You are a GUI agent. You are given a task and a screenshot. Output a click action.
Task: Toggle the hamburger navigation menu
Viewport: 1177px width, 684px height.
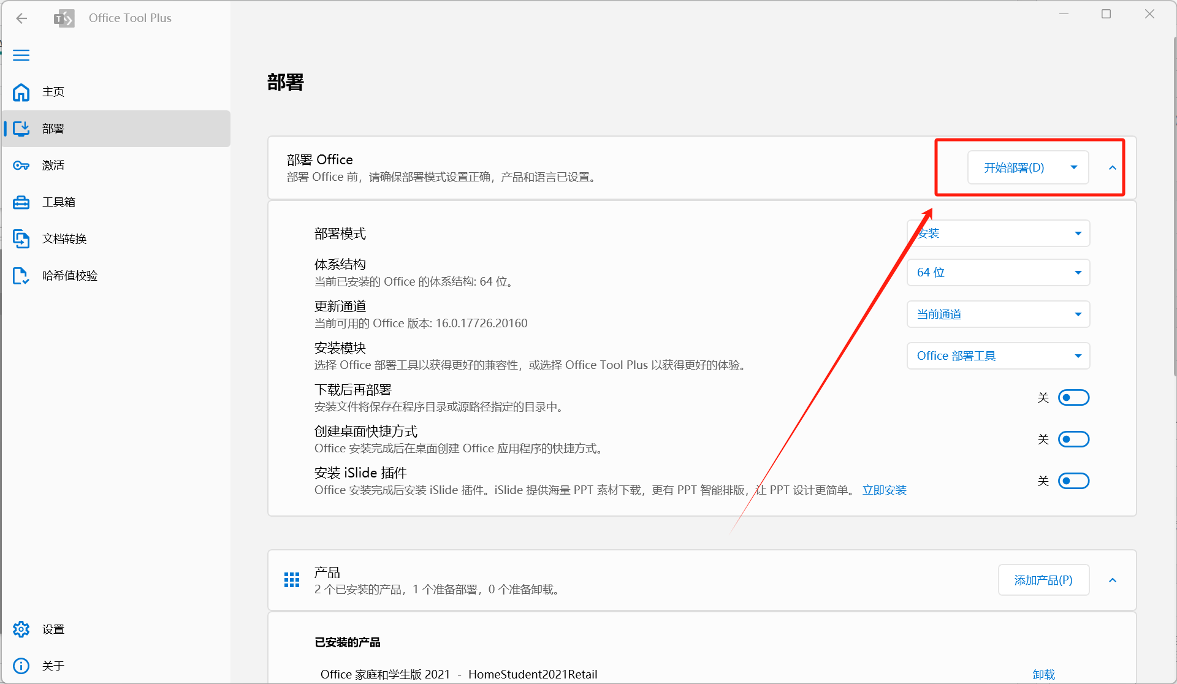tap(21, 55)
